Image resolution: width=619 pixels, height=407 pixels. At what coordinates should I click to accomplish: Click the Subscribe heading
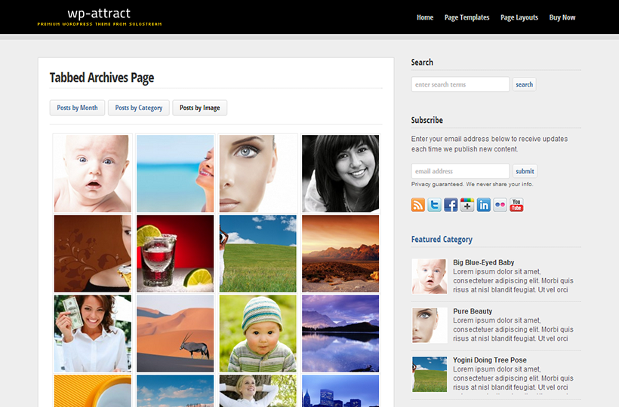[x=427, y=120]
